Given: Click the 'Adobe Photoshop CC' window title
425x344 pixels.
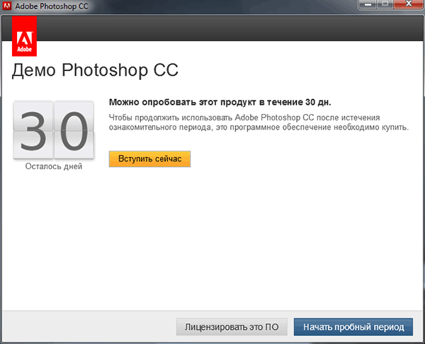Looking at the screenshot, I should coord(52,6).
